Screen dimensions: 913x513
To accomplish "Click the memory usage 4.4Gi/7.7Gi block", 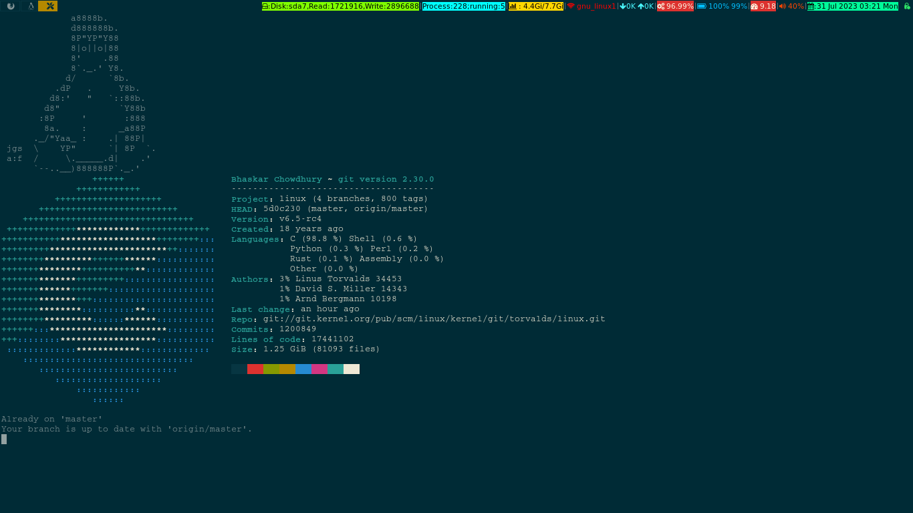I will click(x=536, y=6).
